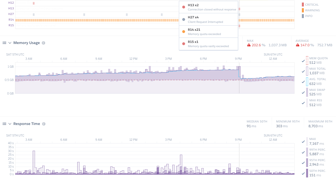Viewport: 336px width, 180px height.
Task: Select the R14 error row label
Action: (x=11, y=19)
